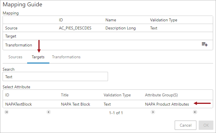This screenshot has height=133, width=216.
Task: Switch to the Targets tab
Action: coord(38,57)
